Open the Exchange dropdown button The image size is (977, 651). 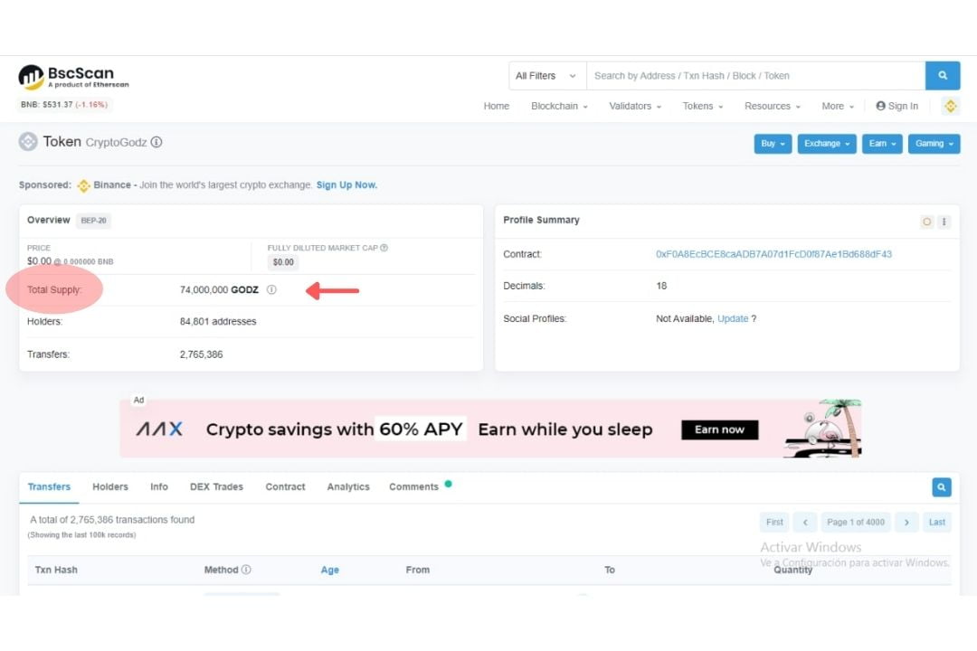[x=827, y=144]
